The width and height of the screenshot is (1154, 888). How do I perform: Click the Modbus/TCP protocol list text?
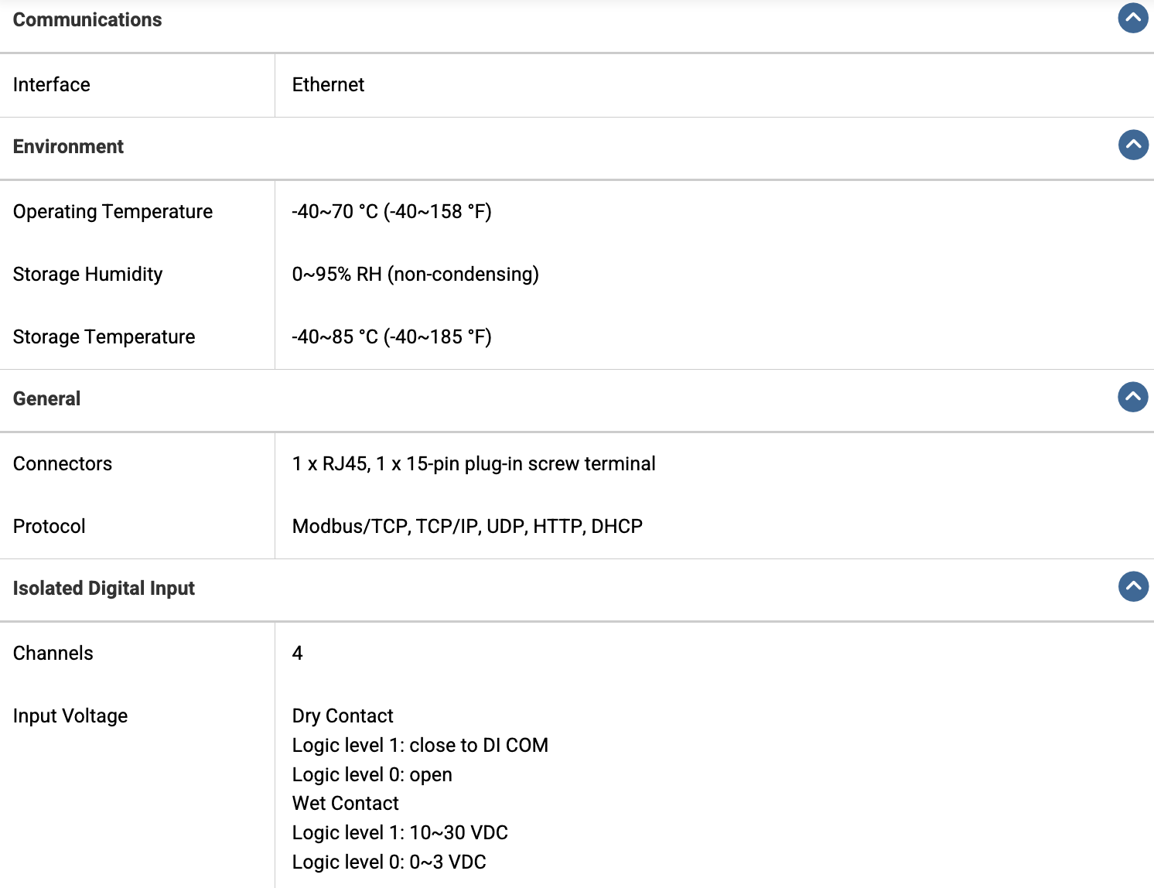467,527
